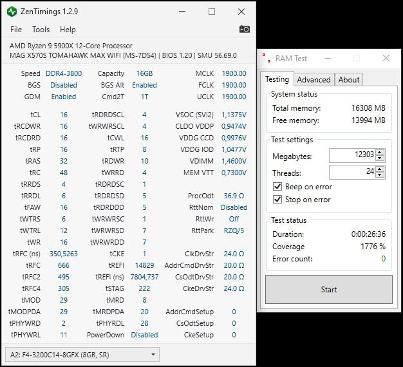
Task: Open the About tab in RAM Test
Action: (349, 80)
